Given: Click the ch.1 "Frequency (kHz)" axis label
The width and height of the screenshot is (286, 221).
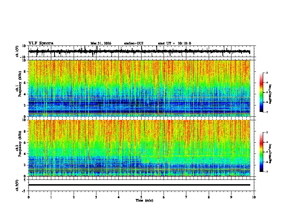Looking at the screenshot, I should [x=20, y=84].
